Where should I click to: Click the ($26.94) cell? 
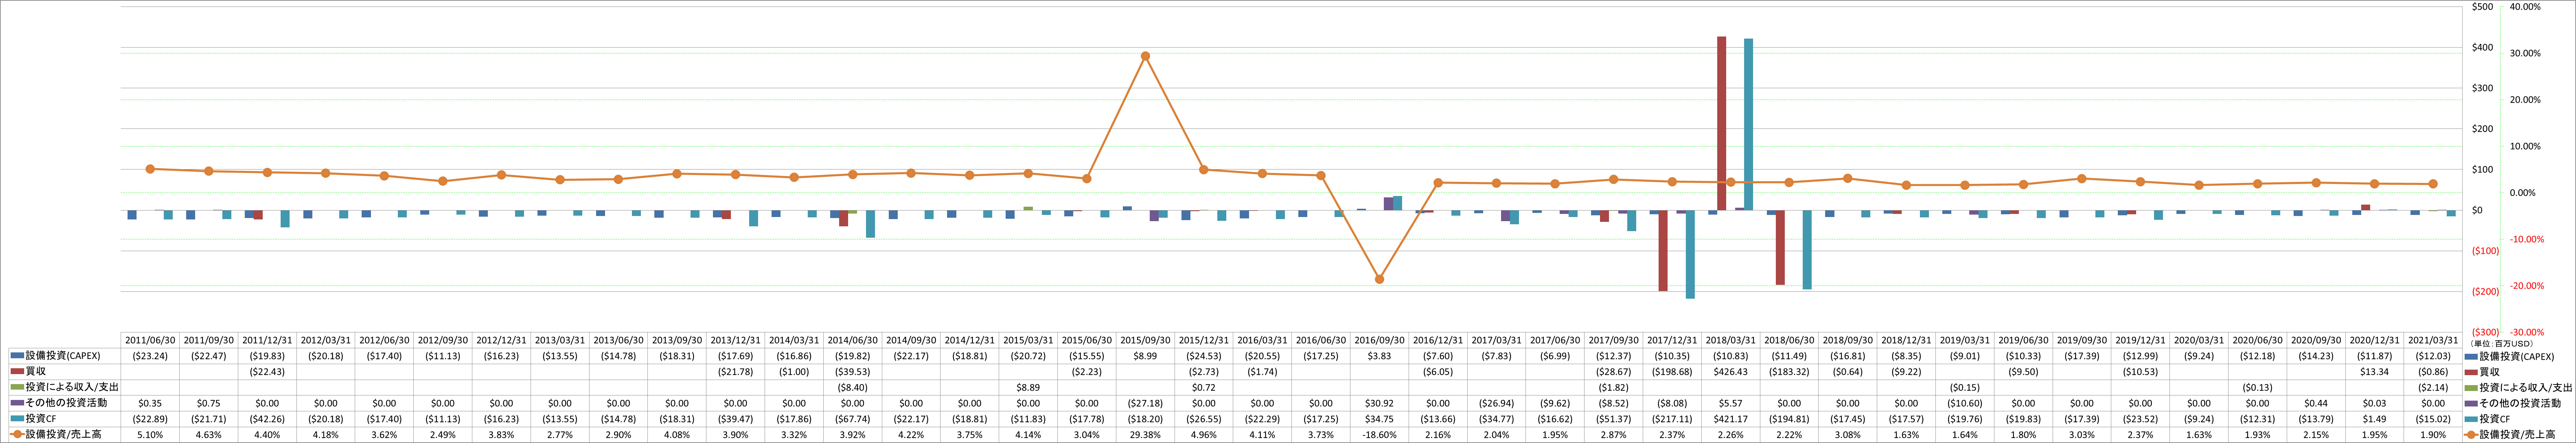pyautogui.click(x=1497, y=403)
